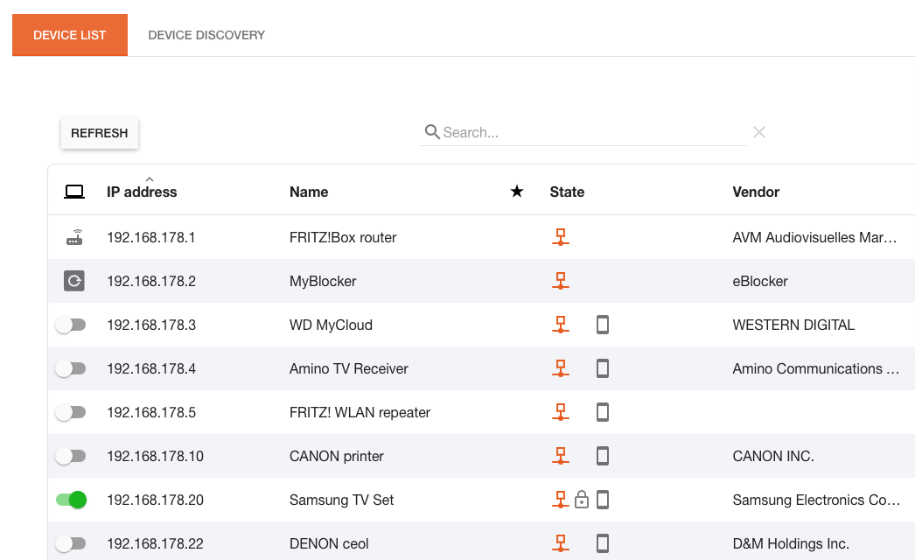Open the DENON ceol device name
This screenshot has height=560, width=915.
(329, 544)
